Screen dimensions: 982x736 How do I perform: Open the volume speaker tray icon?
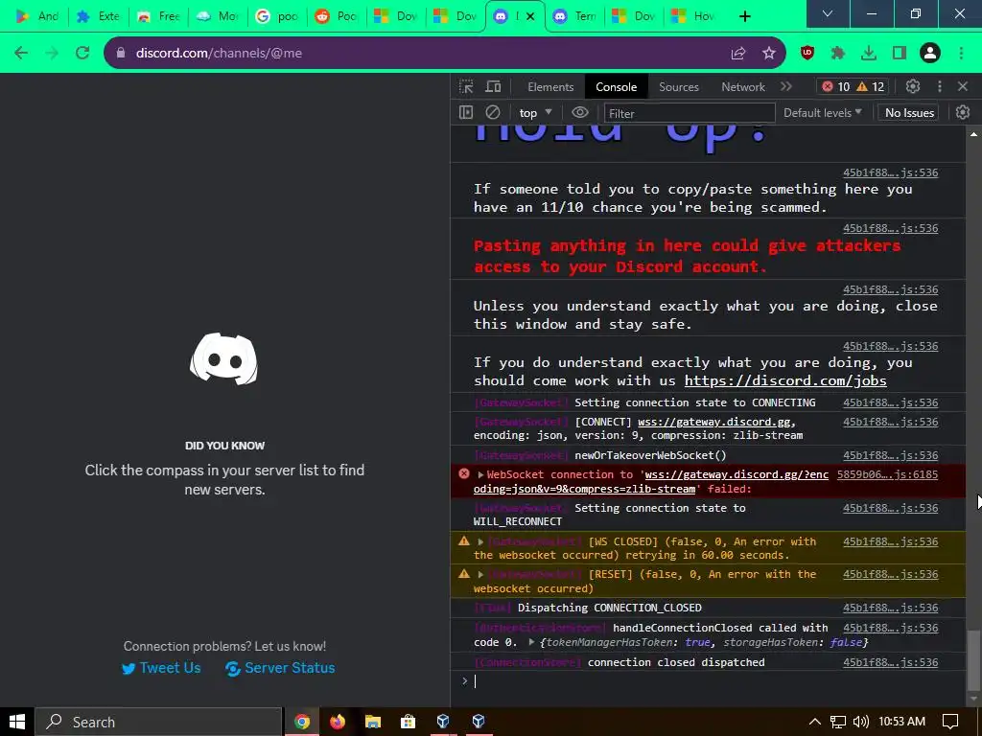[x=861, y=722]
